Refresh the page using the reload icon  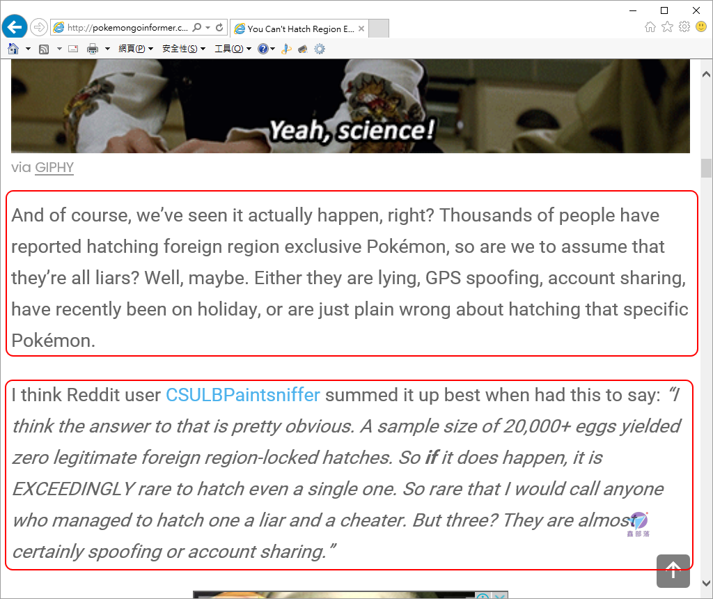tap(219, 27)
